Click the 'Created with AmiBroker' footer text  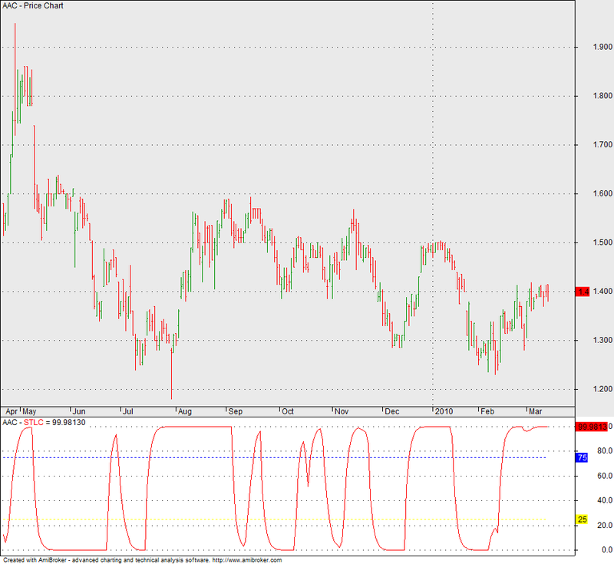coord(35,560)
